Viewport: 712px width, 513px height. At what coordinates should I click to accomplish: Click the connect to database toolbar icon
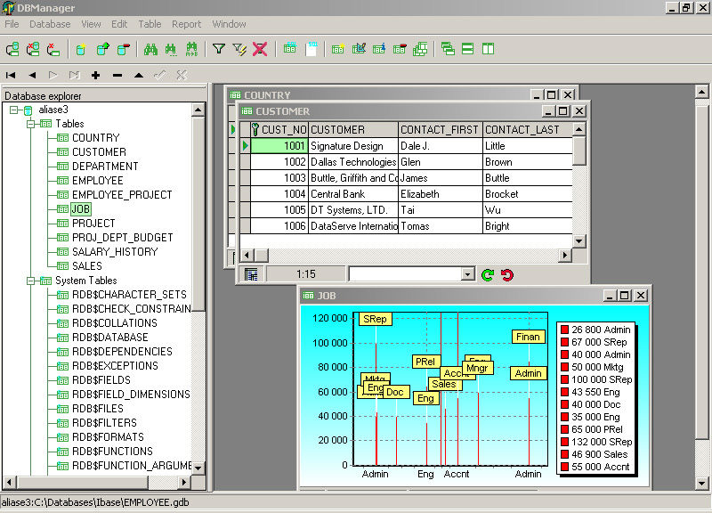pos(12,49)
